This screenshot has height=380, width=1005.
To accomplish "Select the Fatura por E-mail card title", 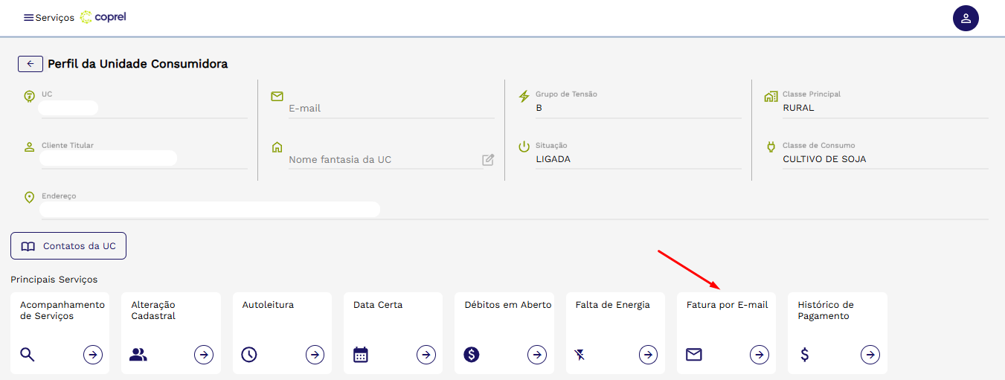I will tap(727, 305).
